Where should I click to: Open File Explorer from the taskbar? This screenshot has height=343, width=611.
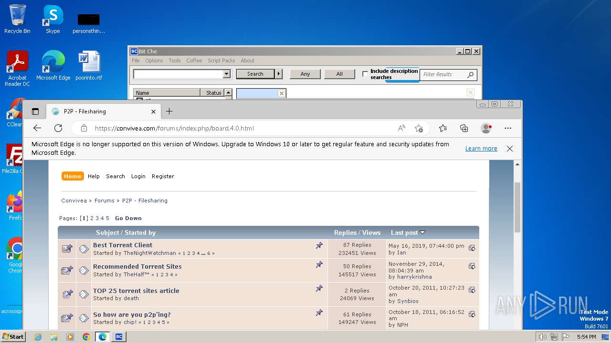click(x=54, y=337)
